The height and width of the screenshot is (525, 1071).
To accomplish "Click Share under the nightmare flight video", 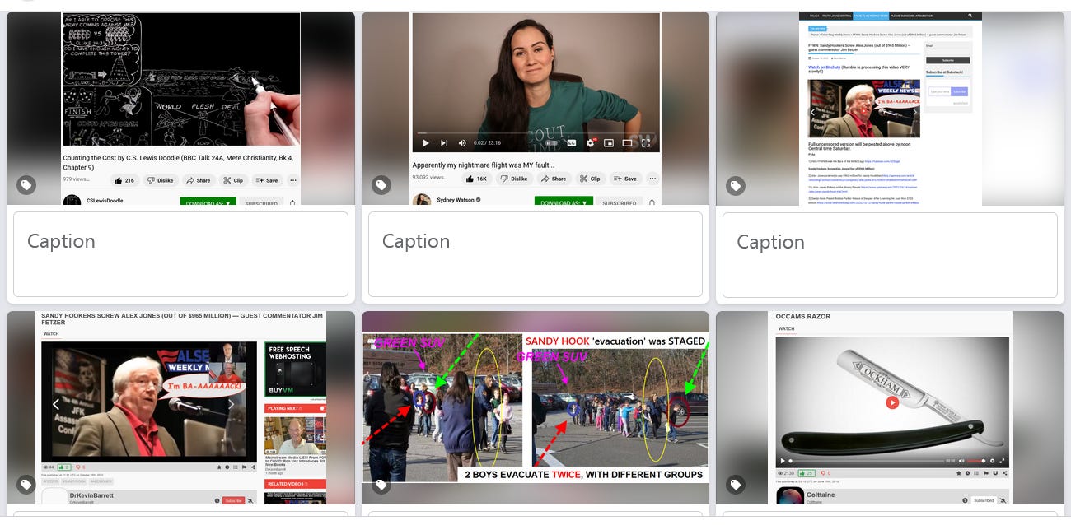I will [554, 178].
